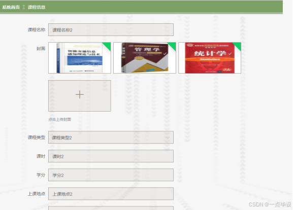Click the 课程类型 field label
Viewport: 293px width, 210px height.
coord(37,137)
